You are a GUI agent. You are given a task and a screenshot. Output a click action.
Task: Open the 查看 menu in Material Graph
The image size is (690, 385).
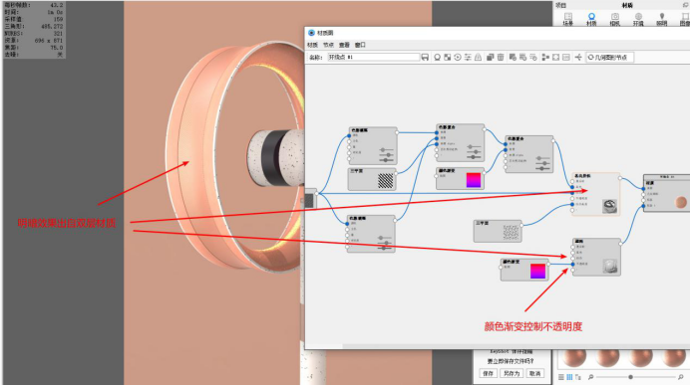pos(344,45)
